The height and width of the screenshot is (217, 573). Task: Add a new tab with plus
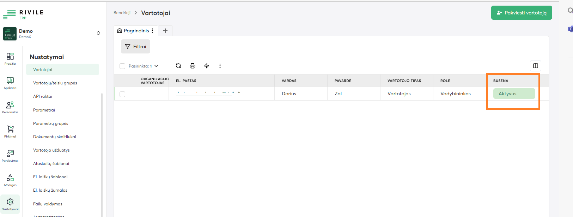(x=165, y=31)
